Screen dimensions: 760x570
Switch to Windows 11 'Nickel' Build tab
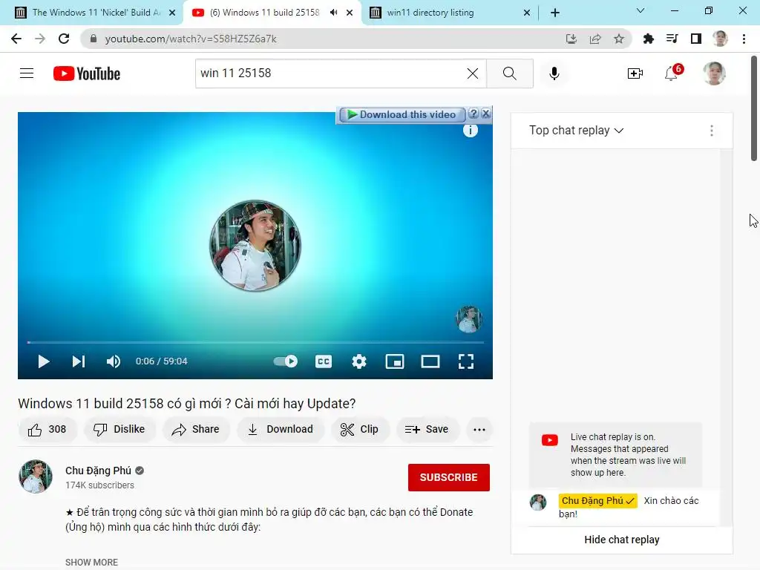[96, 13]
